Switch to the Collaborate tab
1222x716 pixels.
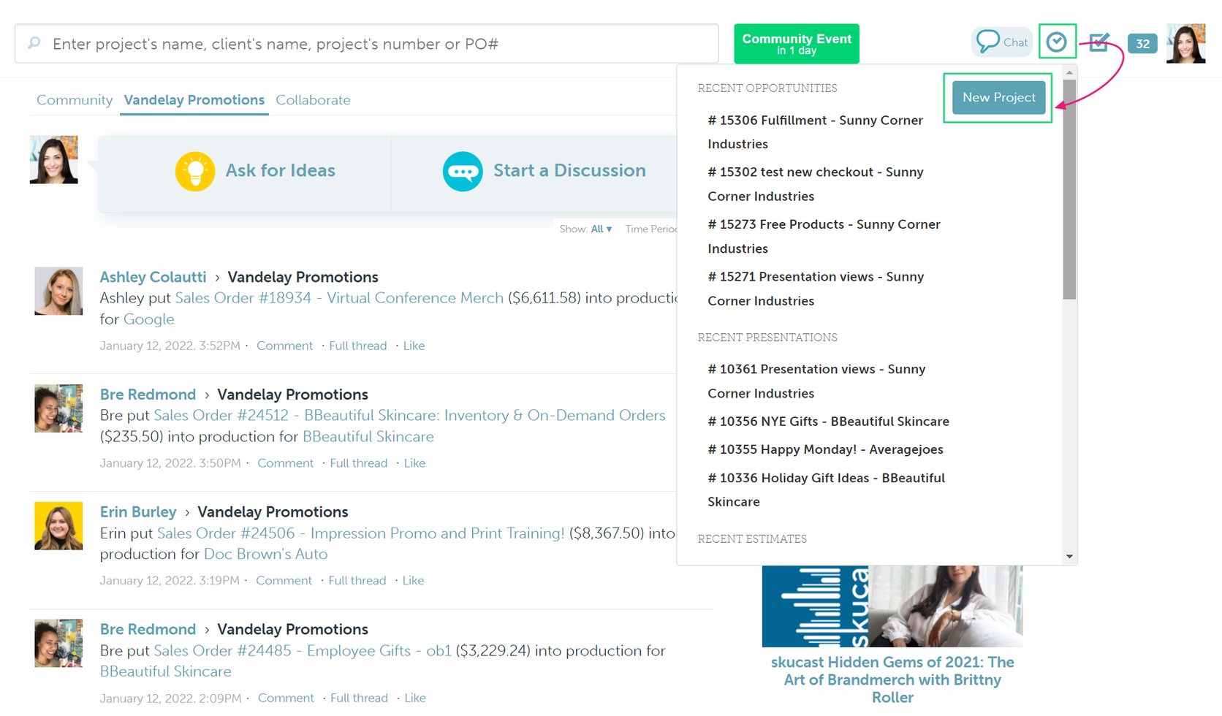[x=313, y=100]
